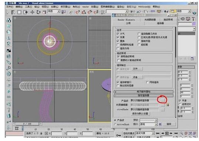
Task: Enable the 网络渲染 checkbox
Action: point(147,82)
